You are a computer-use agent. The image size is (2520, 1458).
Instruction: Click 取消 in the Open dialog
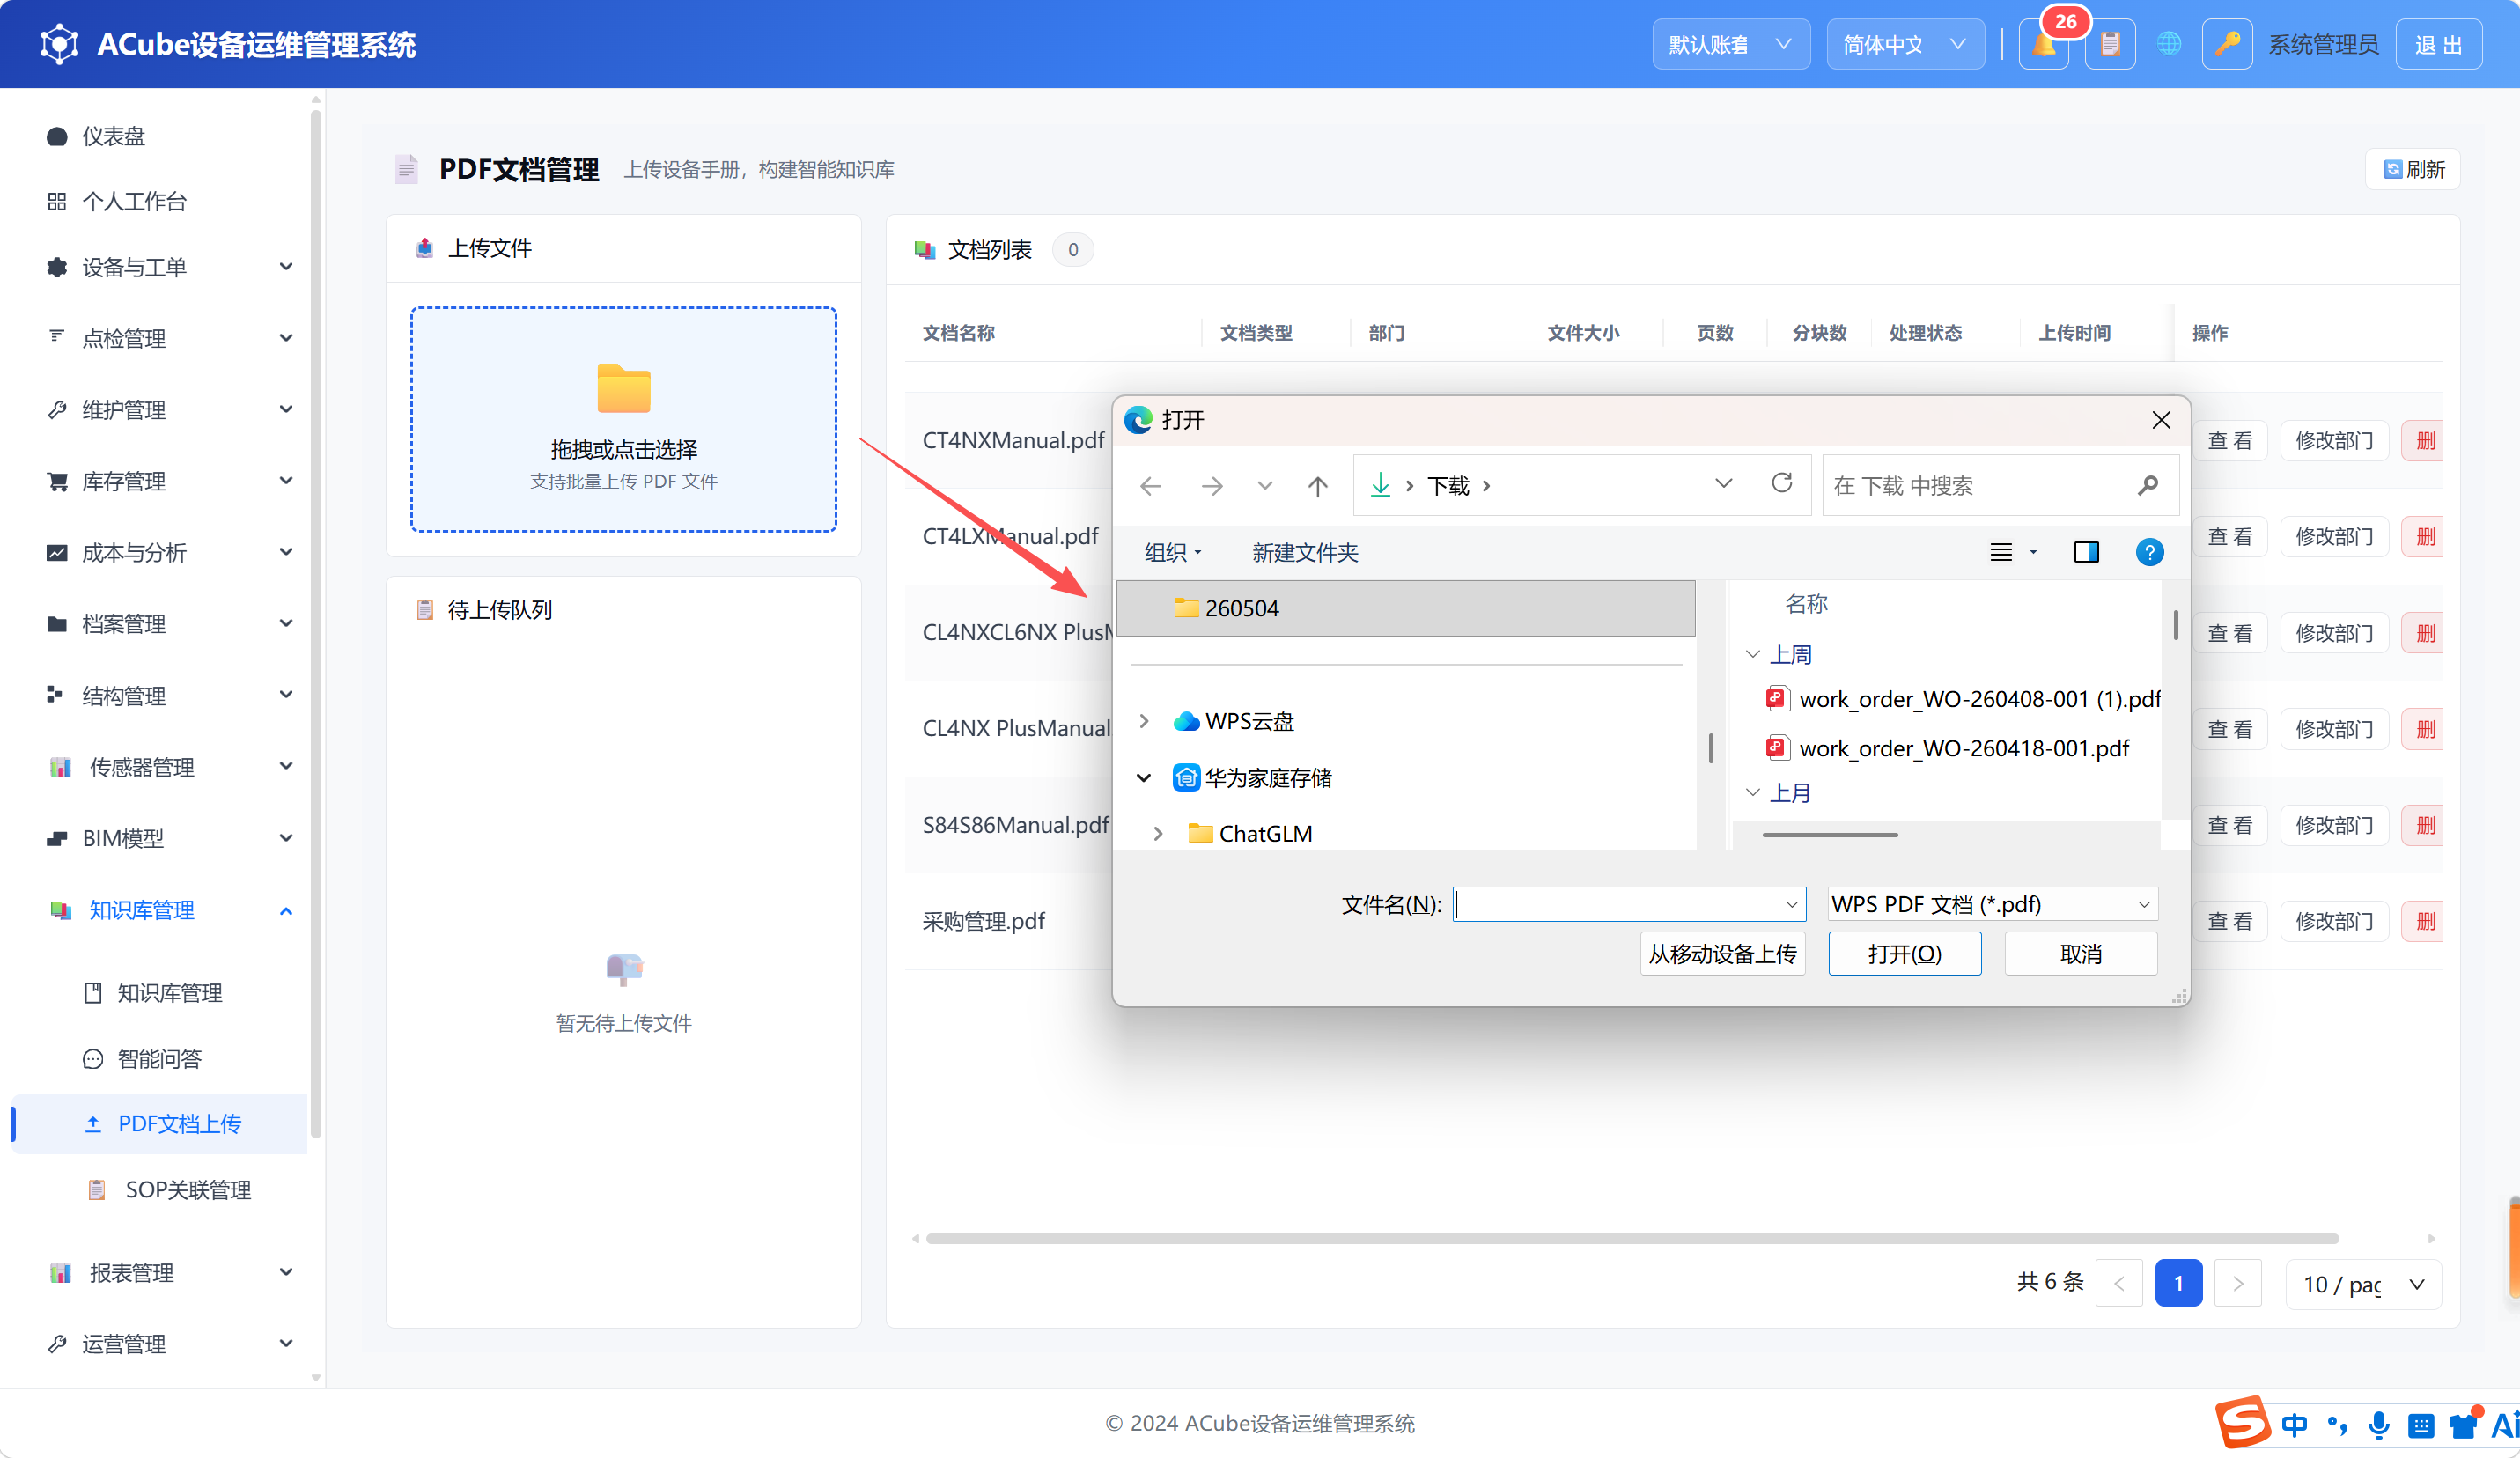pos(2081,954)
